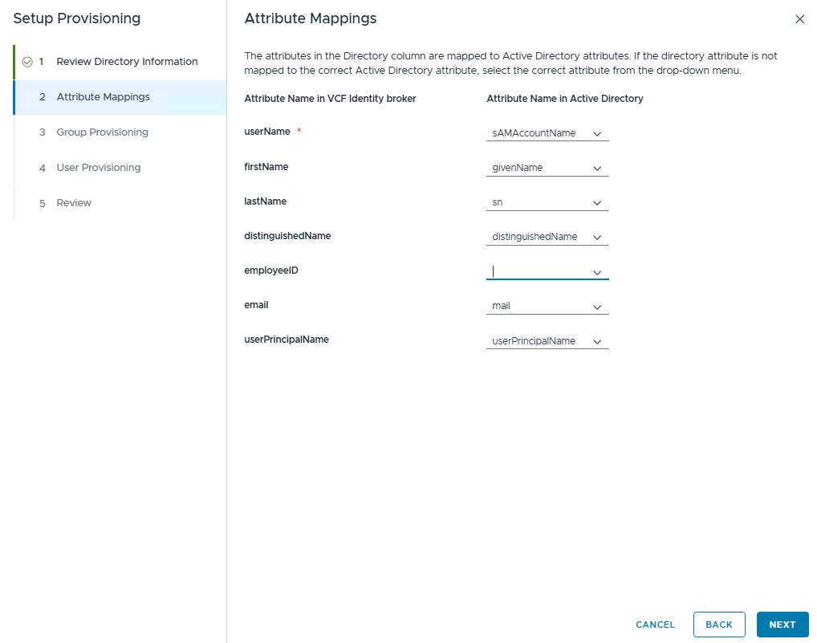The height and width of the screenshot is (643, 817).
Task: Go to step 1 Review Directory Information
Action: pyautogui.click(x=120, y=62)
